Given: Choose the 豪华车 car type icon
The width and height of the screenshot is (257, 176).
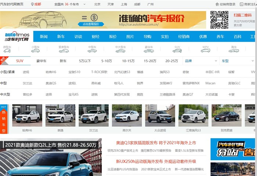Looking at the screenshot, I should point(149,51).
